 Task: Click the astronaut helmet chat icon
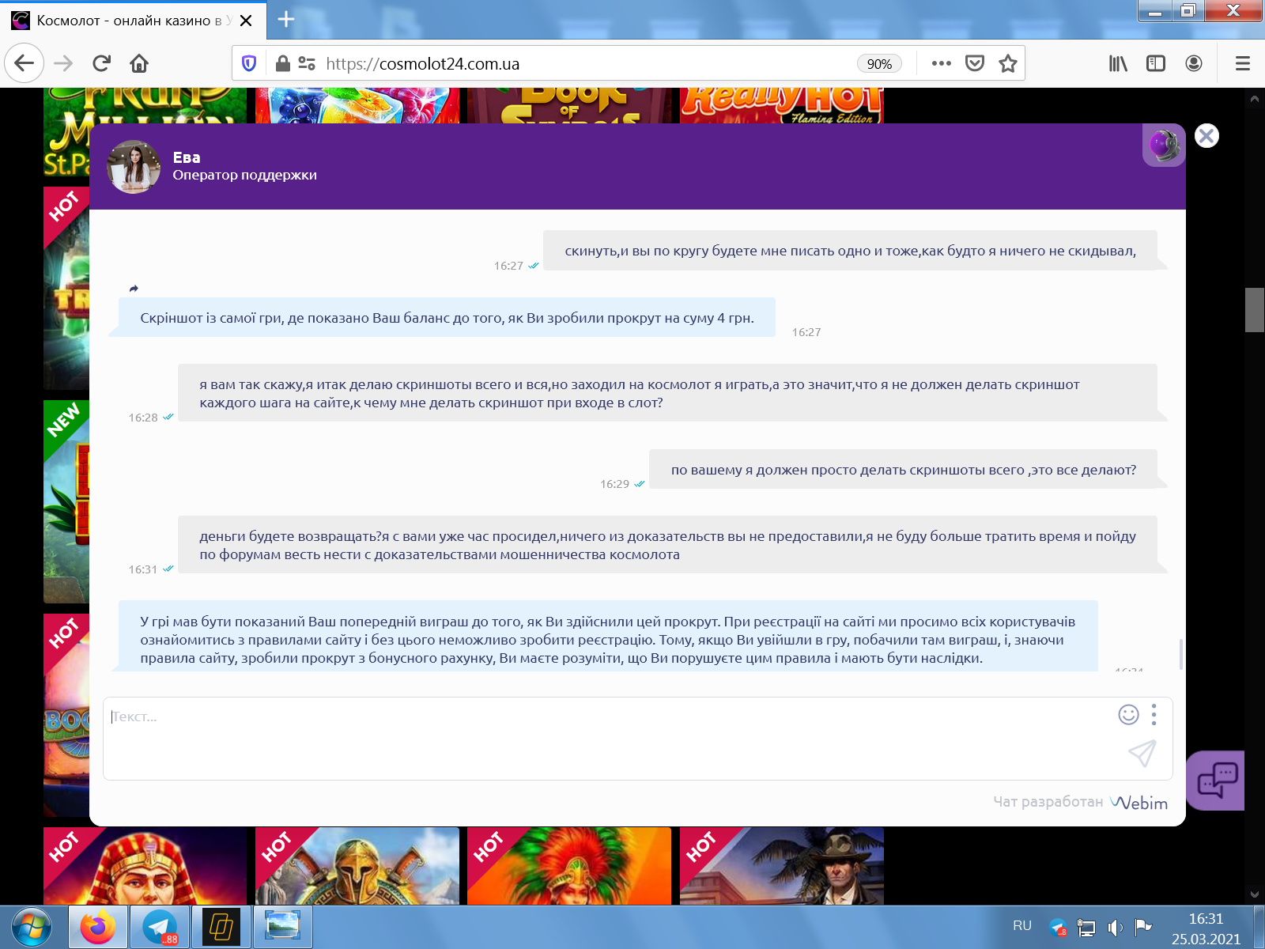pos(1164,146)
